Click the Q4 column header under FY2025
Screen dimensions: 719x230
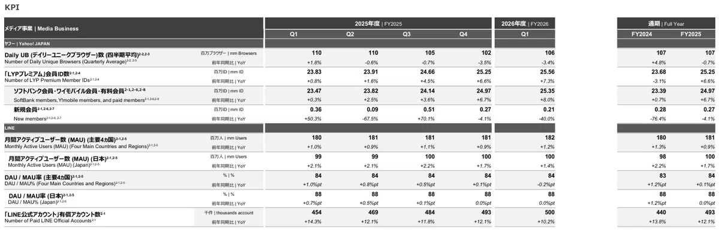click(x=463, y=34)
